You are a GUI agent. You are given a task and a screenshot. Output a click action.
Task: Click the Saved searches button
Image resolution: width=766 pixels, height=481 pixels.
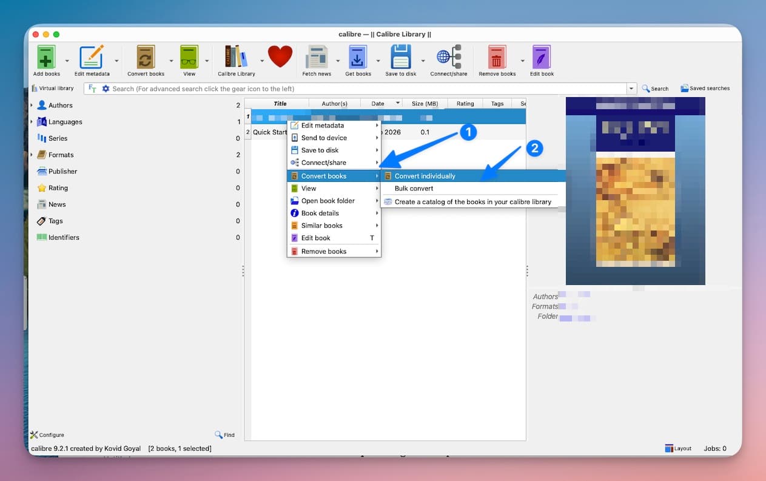tap(705, 89)
